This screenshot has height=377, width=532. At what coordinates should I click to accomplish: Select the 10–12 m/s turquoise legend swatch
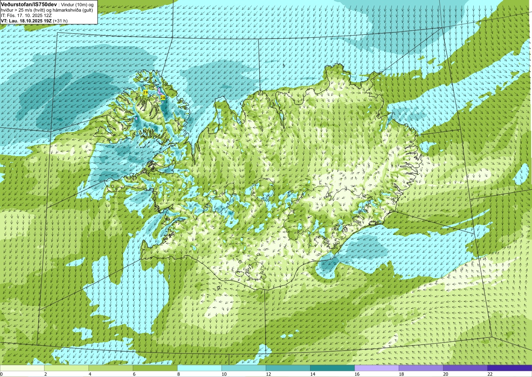[x=244, y=368]
